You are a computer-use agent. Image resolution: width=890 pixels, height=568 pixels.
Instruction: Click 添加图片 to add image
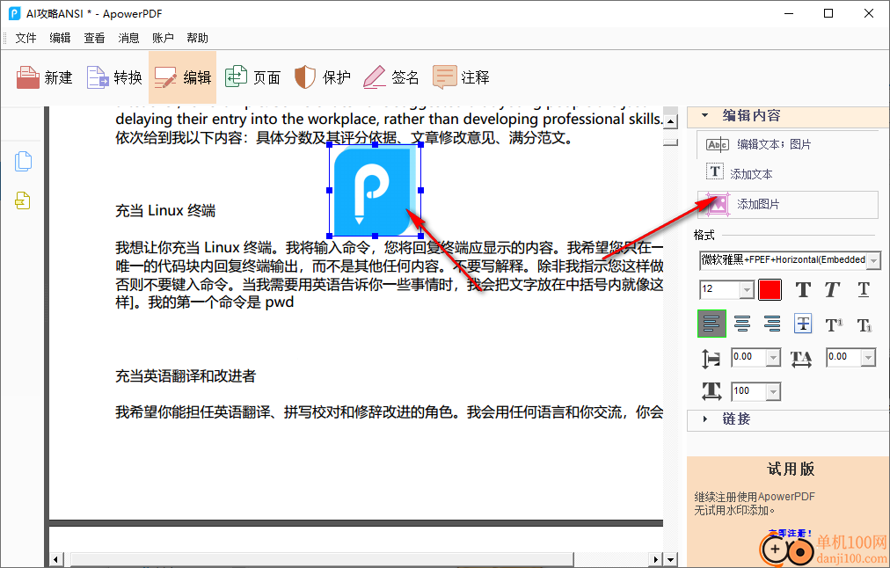point(787,204)
